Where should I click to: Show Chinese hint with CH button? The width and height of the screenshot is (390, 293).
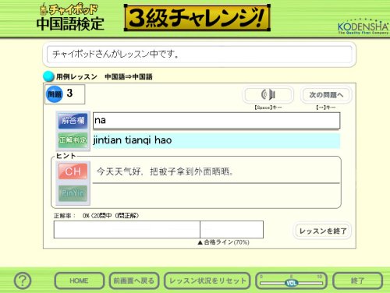[73, 171]
